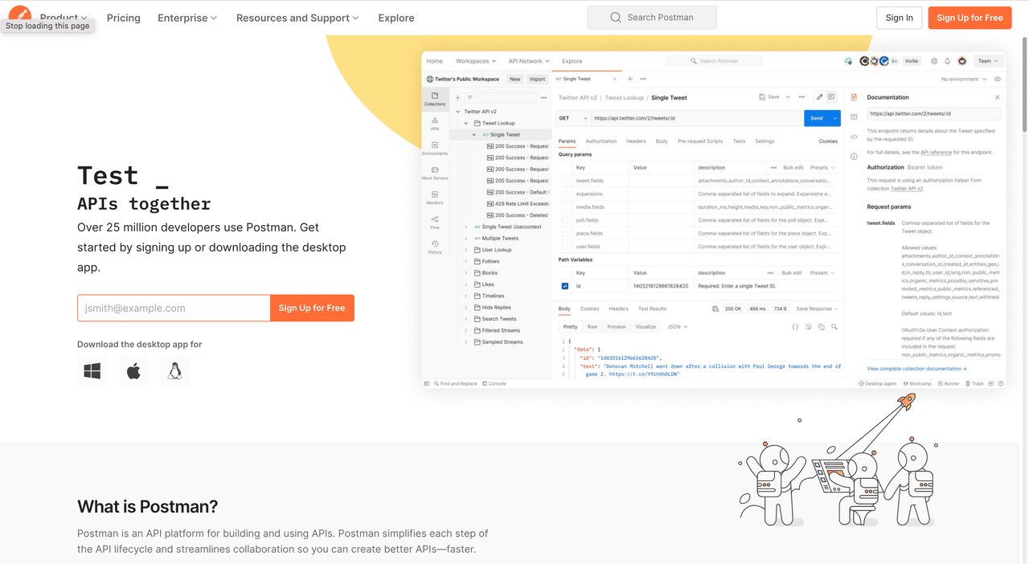The image size is (1029, 564).
Task: Open the Pricing page from the navbar
Action: pos(123,18)
